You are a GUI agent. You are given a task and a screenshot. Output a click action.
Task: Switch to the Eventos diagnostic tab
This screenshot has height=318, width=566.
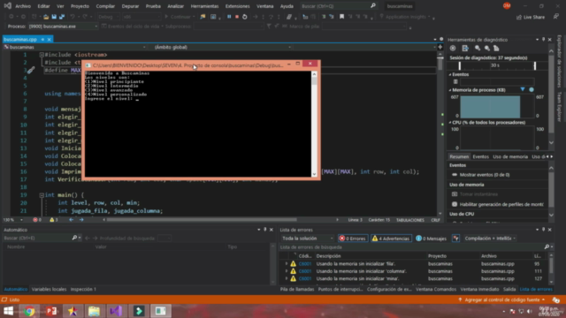(x=480, y=156)
